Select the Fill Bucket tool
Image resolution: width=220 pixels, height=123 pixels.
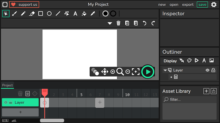coord(84,14)
